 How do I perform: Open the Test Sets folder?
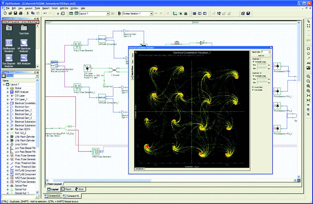[x=24, y=28]
